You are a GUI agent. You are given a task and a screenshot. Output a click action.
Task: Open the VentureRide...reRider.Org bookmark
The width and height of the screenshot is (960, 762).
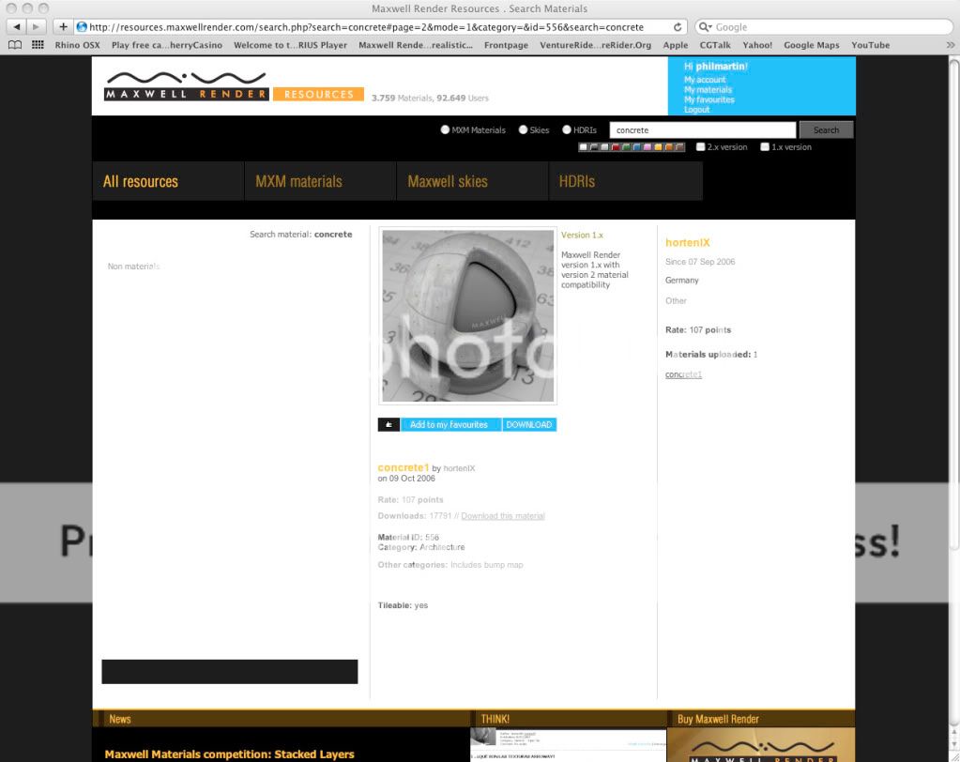coord(595,45)
